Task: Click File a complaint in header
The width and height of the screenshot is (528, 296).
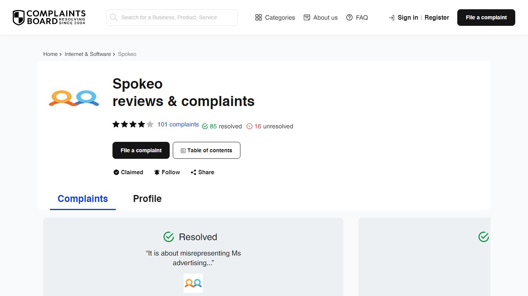Action: [x=486, y=17]
